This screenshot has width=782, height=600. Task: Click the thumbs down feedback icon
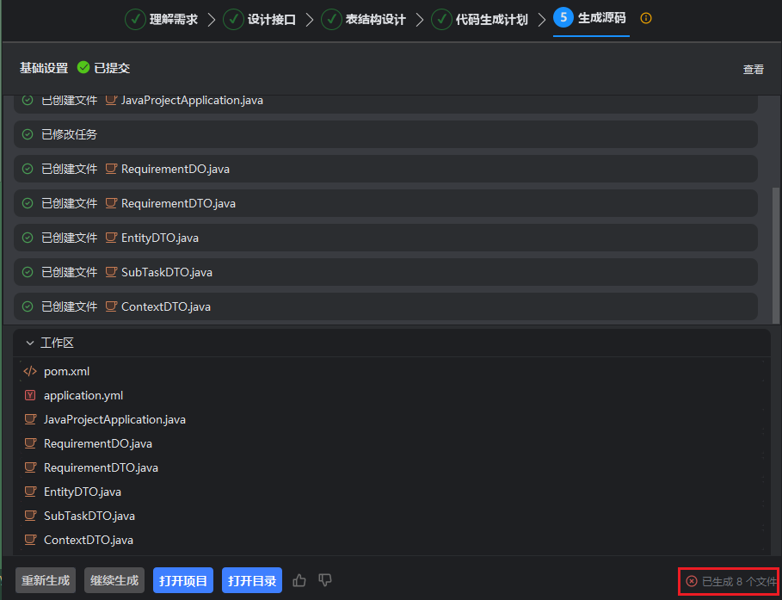[x=325, y=580]
